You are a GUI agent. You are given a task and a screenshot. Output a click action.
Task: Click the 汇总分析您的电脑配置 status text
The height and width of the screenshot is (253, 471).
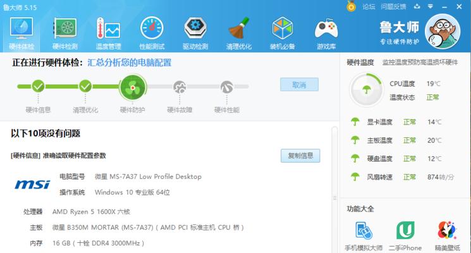coord(129,63)
